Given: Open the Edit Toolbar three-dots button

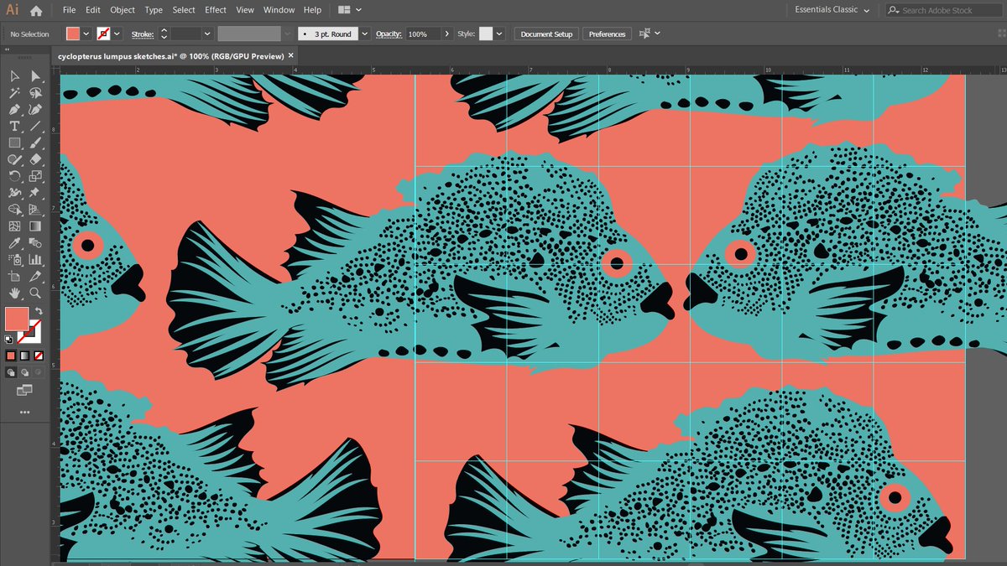Looking at the screenshot, I should [24, 413].
